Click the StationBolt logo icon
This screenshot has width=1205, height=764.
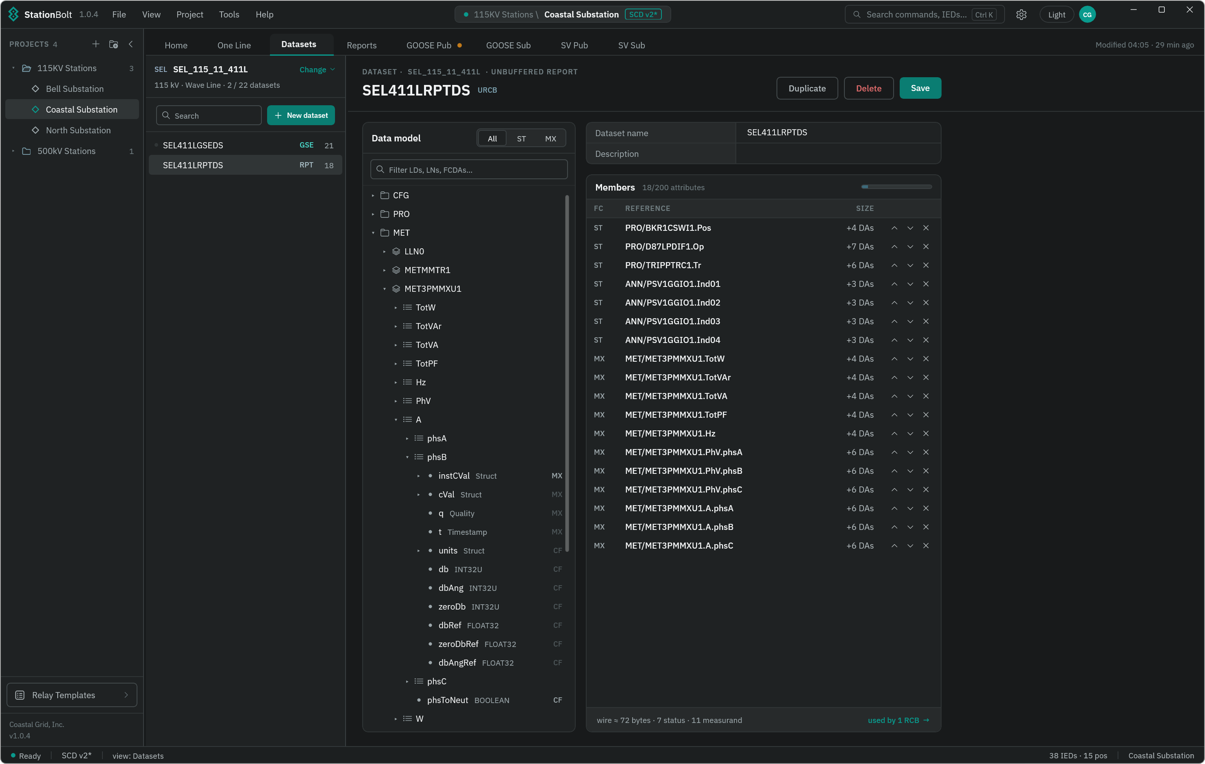[x=13, y=15]
